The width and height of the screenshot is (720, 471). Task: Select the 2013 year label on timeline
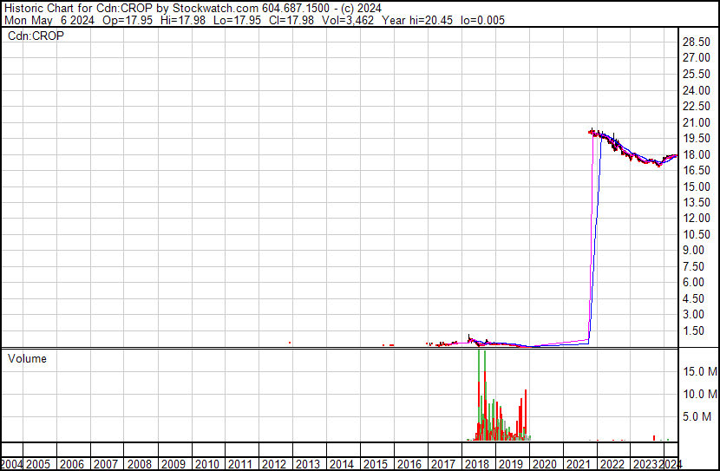(x=308, y=464)
